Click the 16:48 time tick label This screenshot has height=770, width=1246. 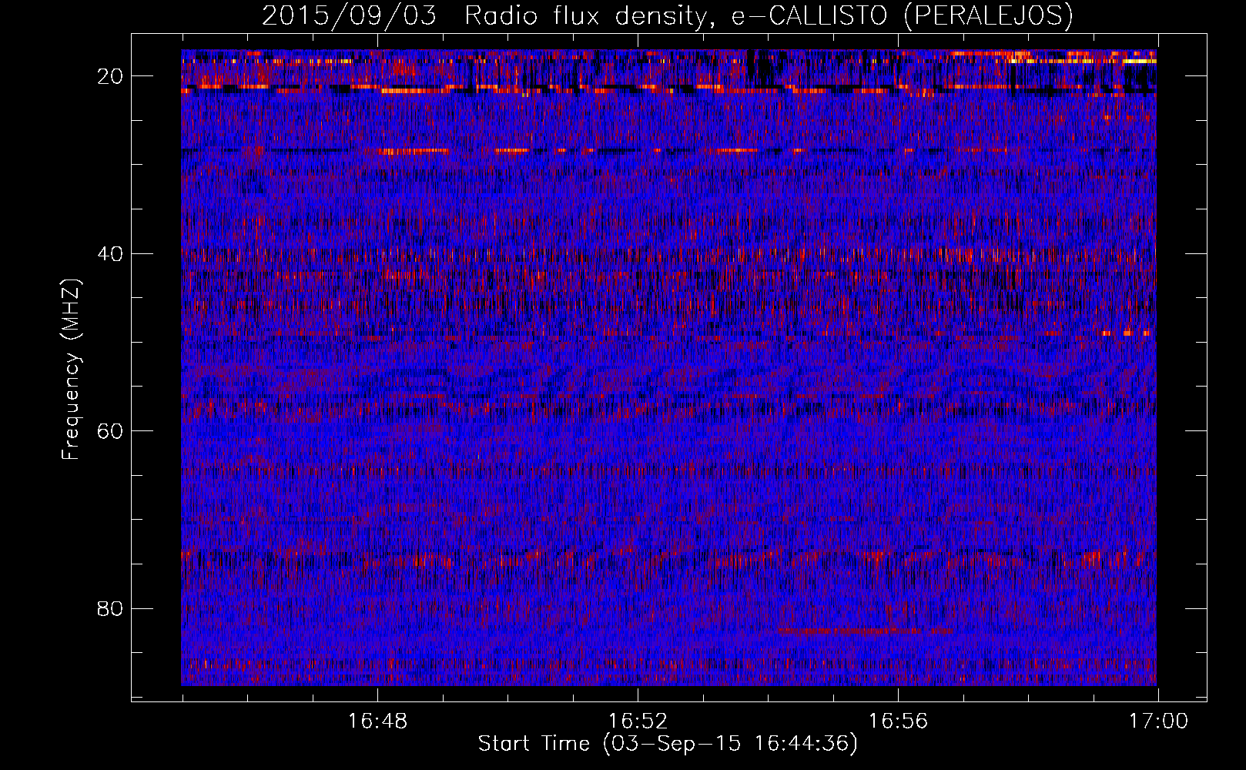point(377,721)
